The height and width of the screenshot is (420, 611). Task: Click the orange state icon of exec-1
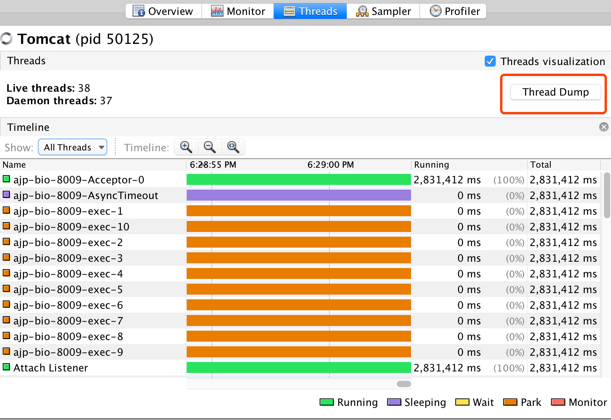coord(6,210)
